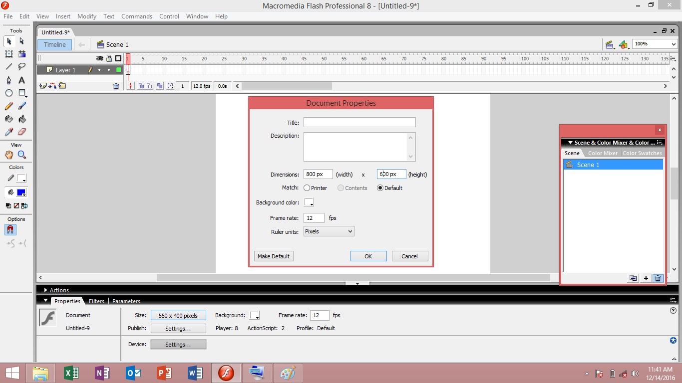Click the Make Default button
This screenshot has width=682, height=383.
tap(273, 256)
